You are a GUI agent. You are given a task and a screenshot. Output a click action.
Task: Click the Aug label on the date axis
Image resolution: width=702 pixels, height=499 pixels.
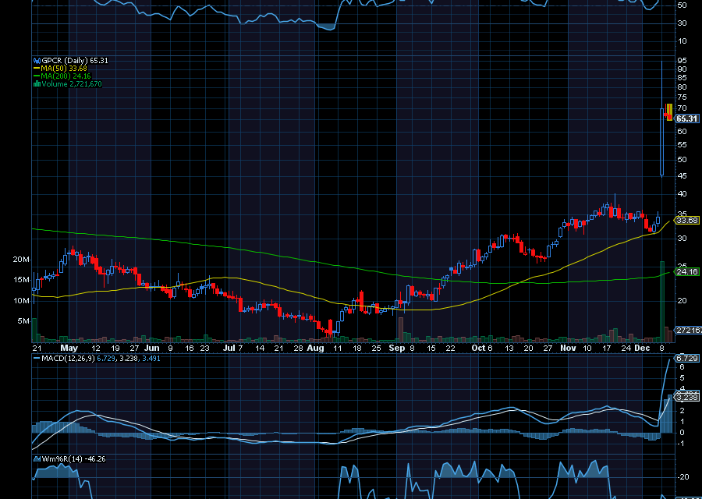(x=315, y=348)
